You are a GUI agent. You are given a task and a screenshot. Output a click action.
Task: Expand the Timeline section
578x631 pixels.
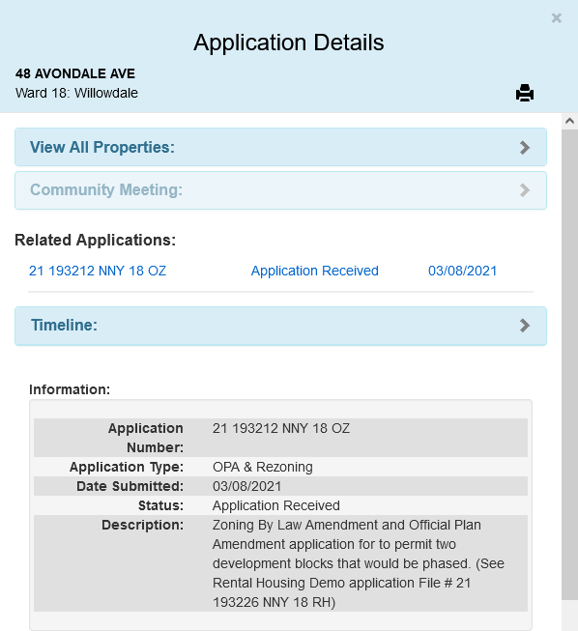tap(280, 326)
